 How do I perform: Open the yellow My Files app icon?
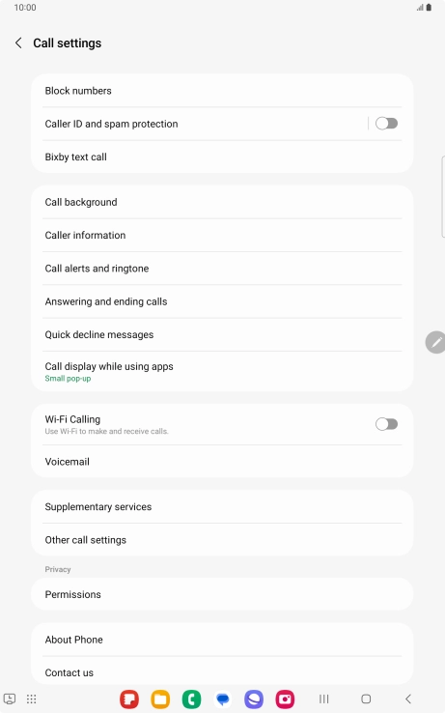coord(160,699)
